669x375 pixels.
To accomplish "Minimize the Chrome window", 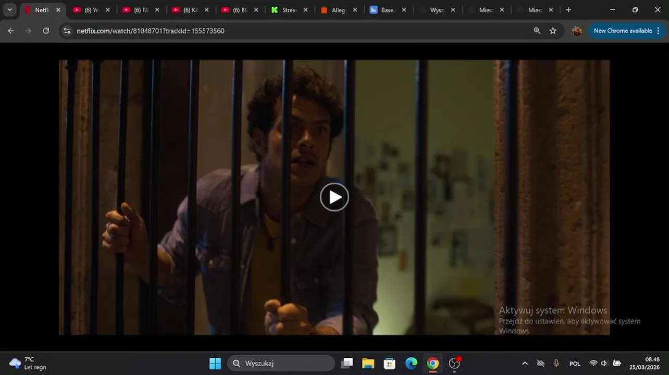I will (612, 10).
